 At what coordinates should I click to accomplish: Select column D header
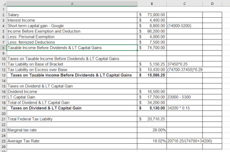212,4
